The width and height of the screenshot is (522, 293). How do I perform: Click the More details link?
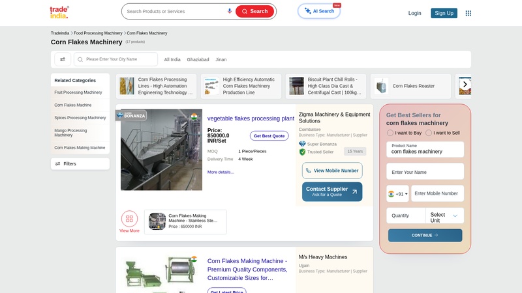[x=221, y=172]
